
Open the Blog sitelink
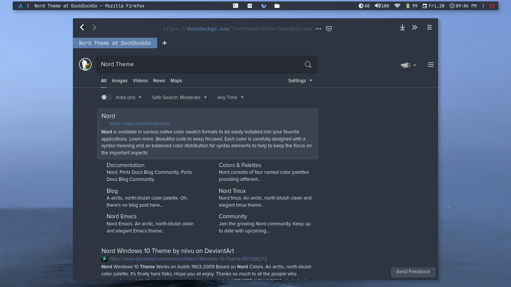(x=112, y=191)
